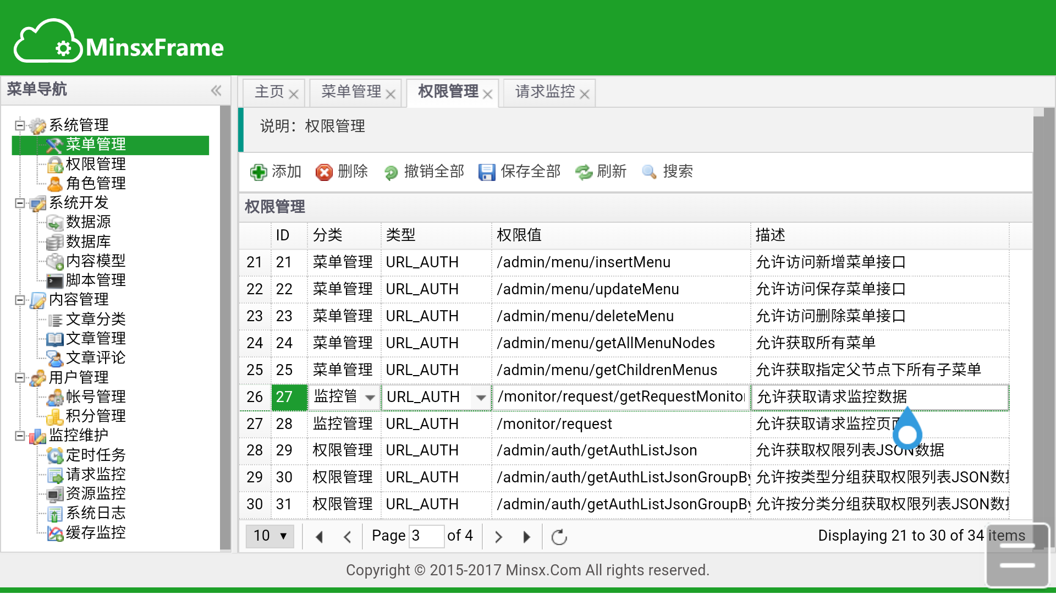Select cell /admin/menu/insertMenu
Viewport: 1056px width, 594px height.
621,262
